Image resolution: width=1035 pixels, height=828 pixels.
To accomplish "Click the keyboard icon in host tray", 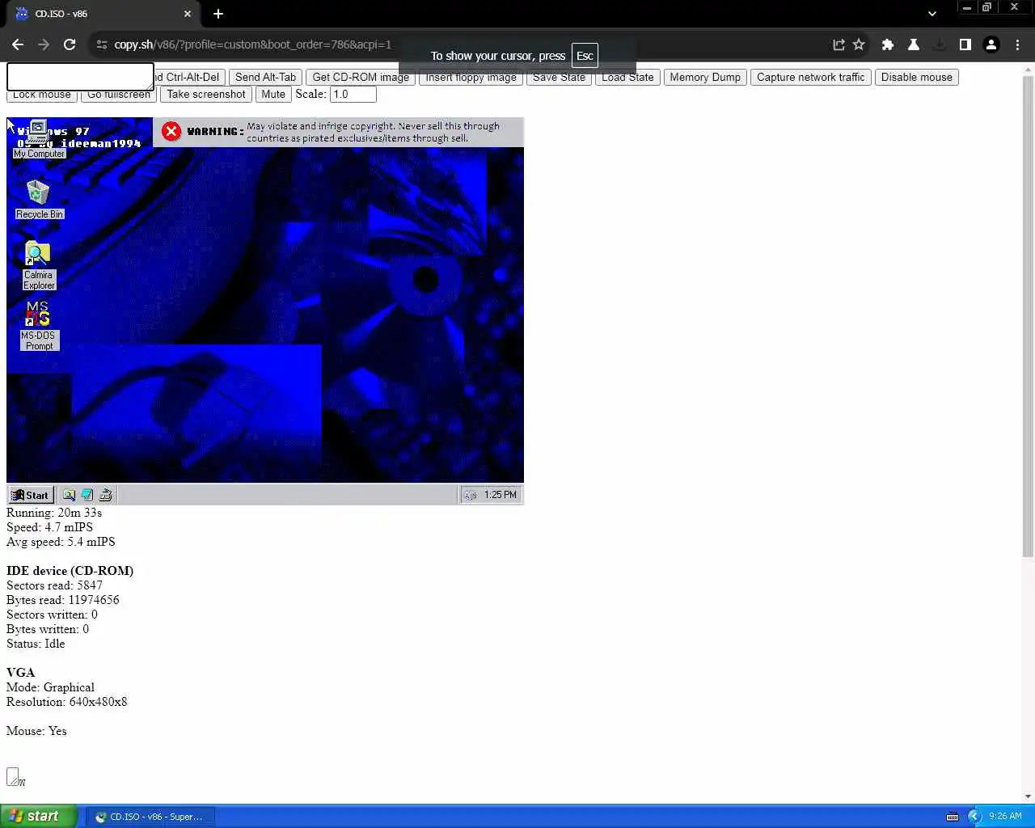I will tap(953, 817).
